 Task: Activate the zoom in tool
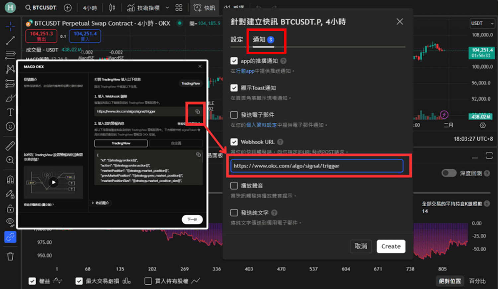pyautogui.click(x=10, y=160)
